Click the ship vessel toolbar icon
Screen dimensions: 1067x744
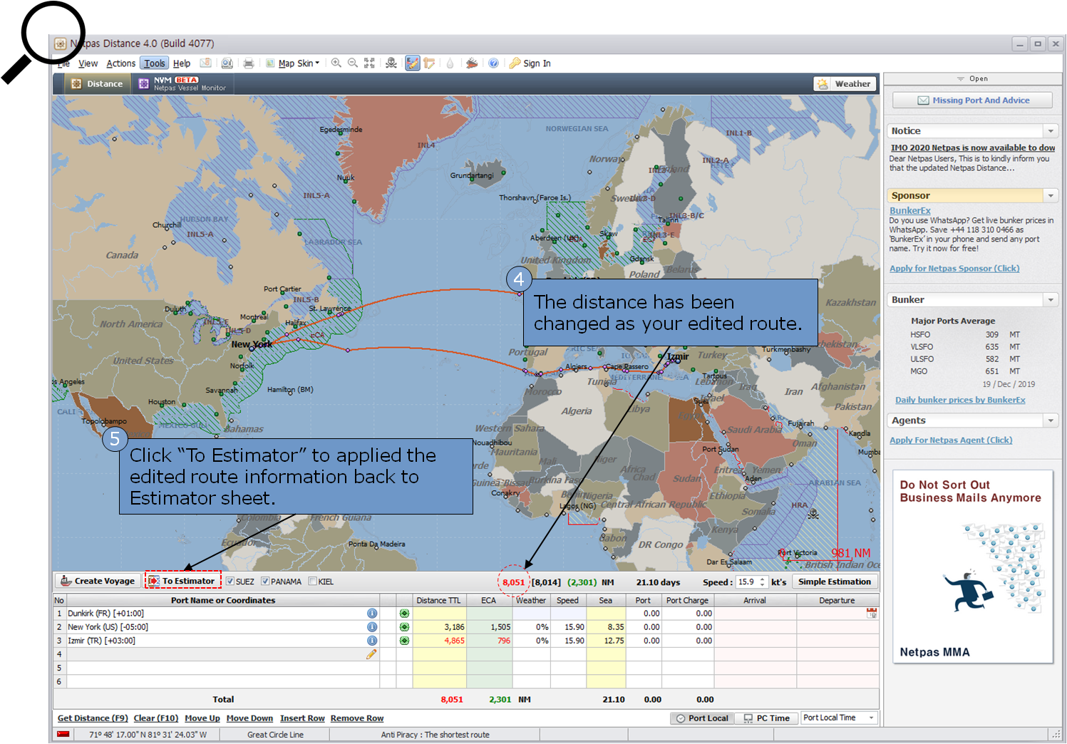[472, 63]
